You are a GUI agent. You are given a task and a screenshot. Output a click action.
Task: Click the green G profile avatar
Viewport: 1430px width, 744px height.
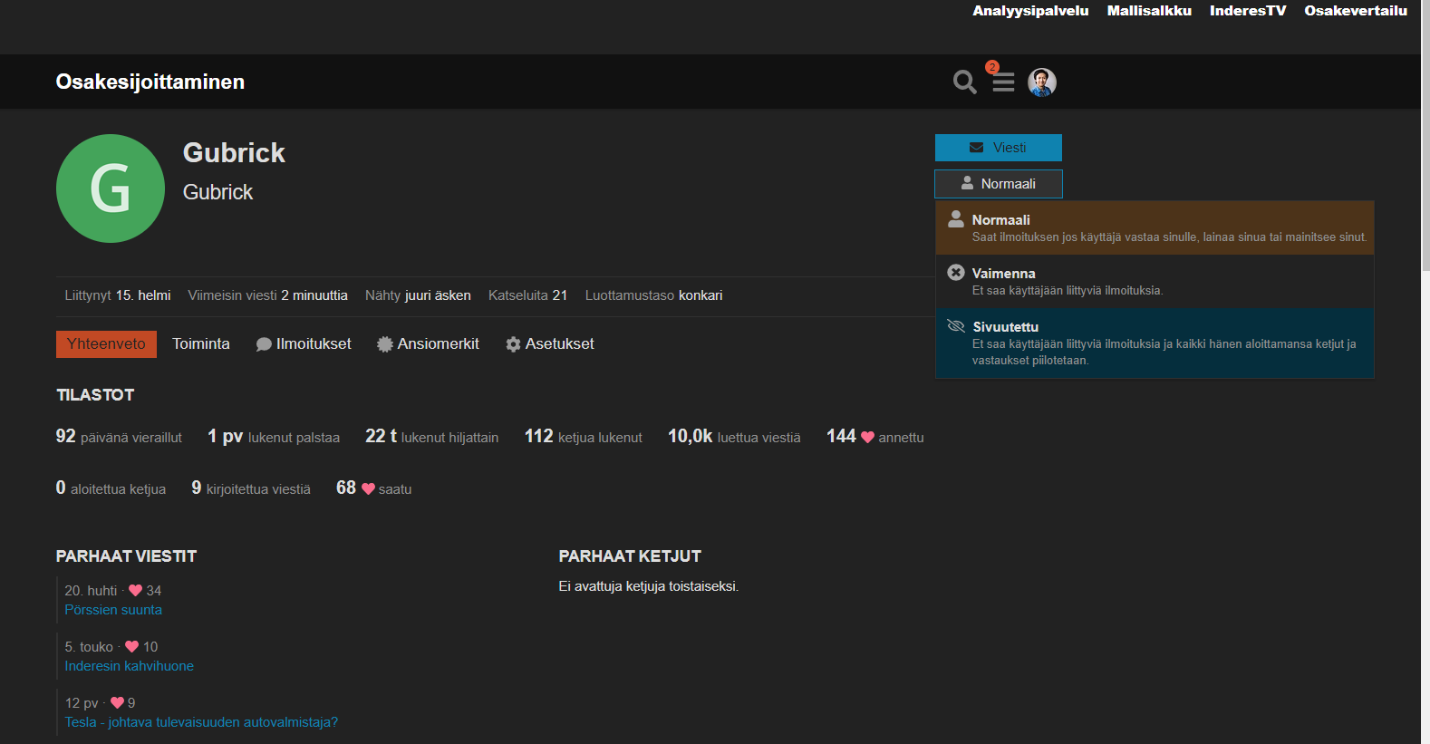pos(111,188)
